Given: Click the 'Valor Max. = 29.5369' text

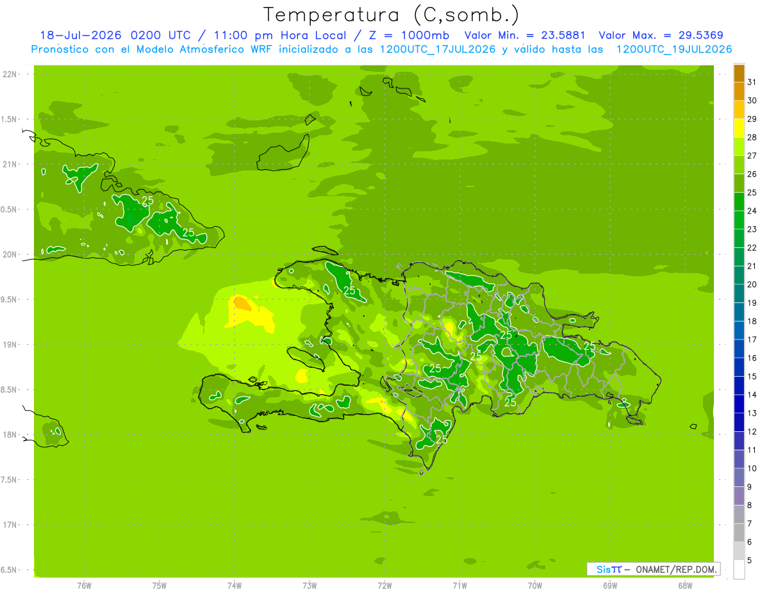Looking at the screenshot, I should 661,36.
